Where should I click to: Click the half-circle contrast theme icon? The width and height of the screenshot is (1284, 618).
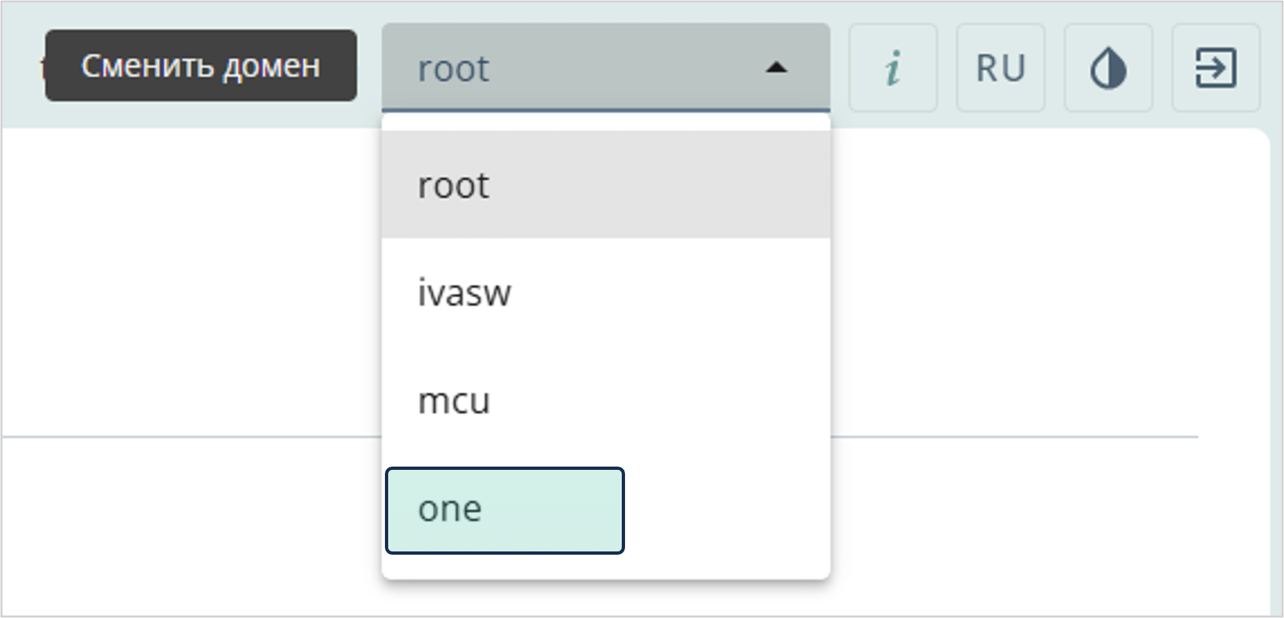click(x=1108, y=68)
